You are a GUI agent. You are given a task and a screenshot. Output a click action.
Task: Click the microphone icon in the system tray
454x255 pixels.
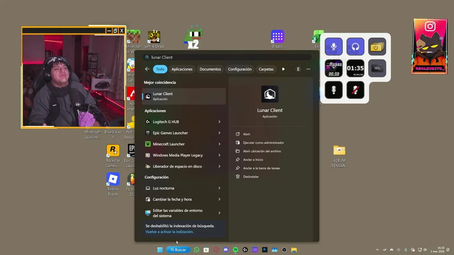point(406,250)
